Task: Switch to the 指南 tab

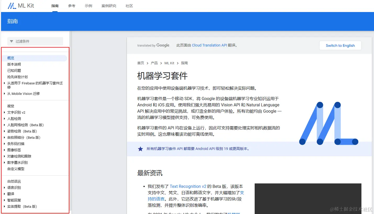Action: (55, 6)
